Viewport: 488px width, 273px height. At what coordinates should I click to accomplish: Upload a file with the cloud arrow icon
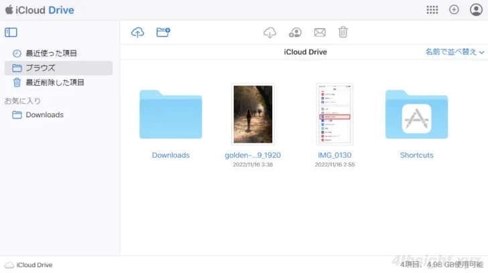(137, 32)
